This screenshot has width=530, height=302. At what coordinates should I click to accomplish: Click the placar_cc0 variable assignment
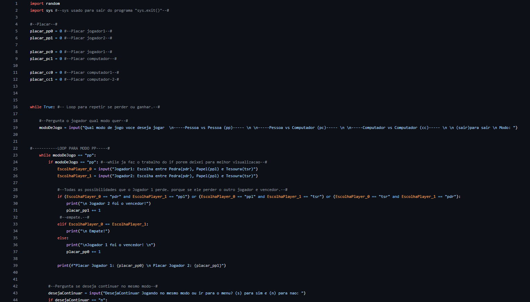(x=41, y=72)
